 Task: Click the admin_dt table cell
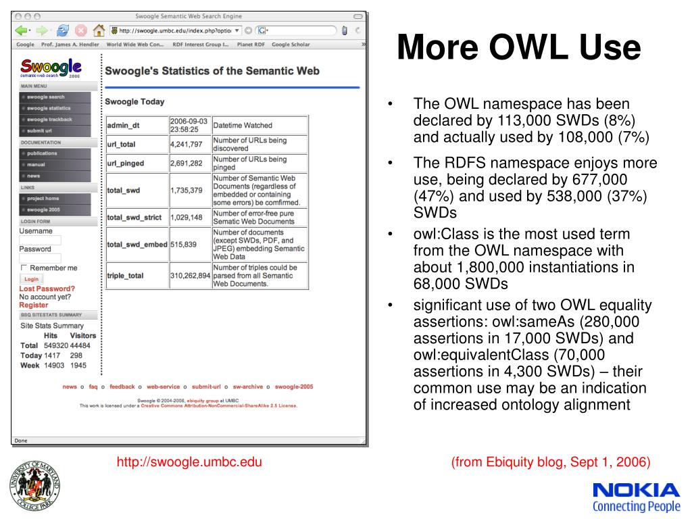[x=138, y=125]
